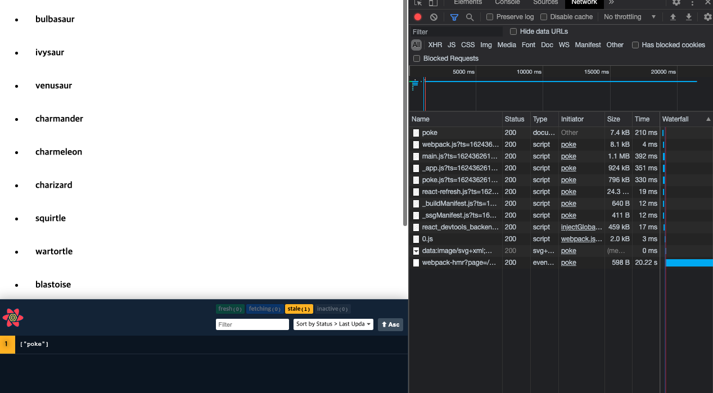
Task: Open network search magnifier
Action: (470, 17)
